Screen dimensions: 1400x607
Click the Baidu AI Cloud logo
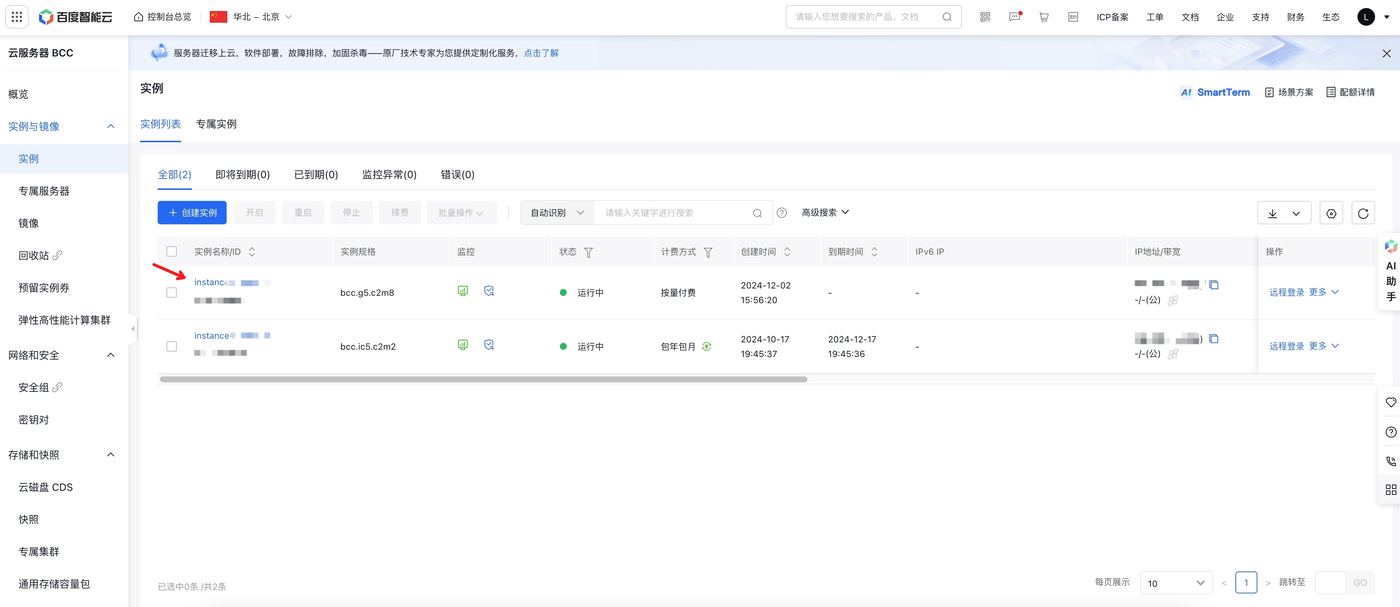76,17
